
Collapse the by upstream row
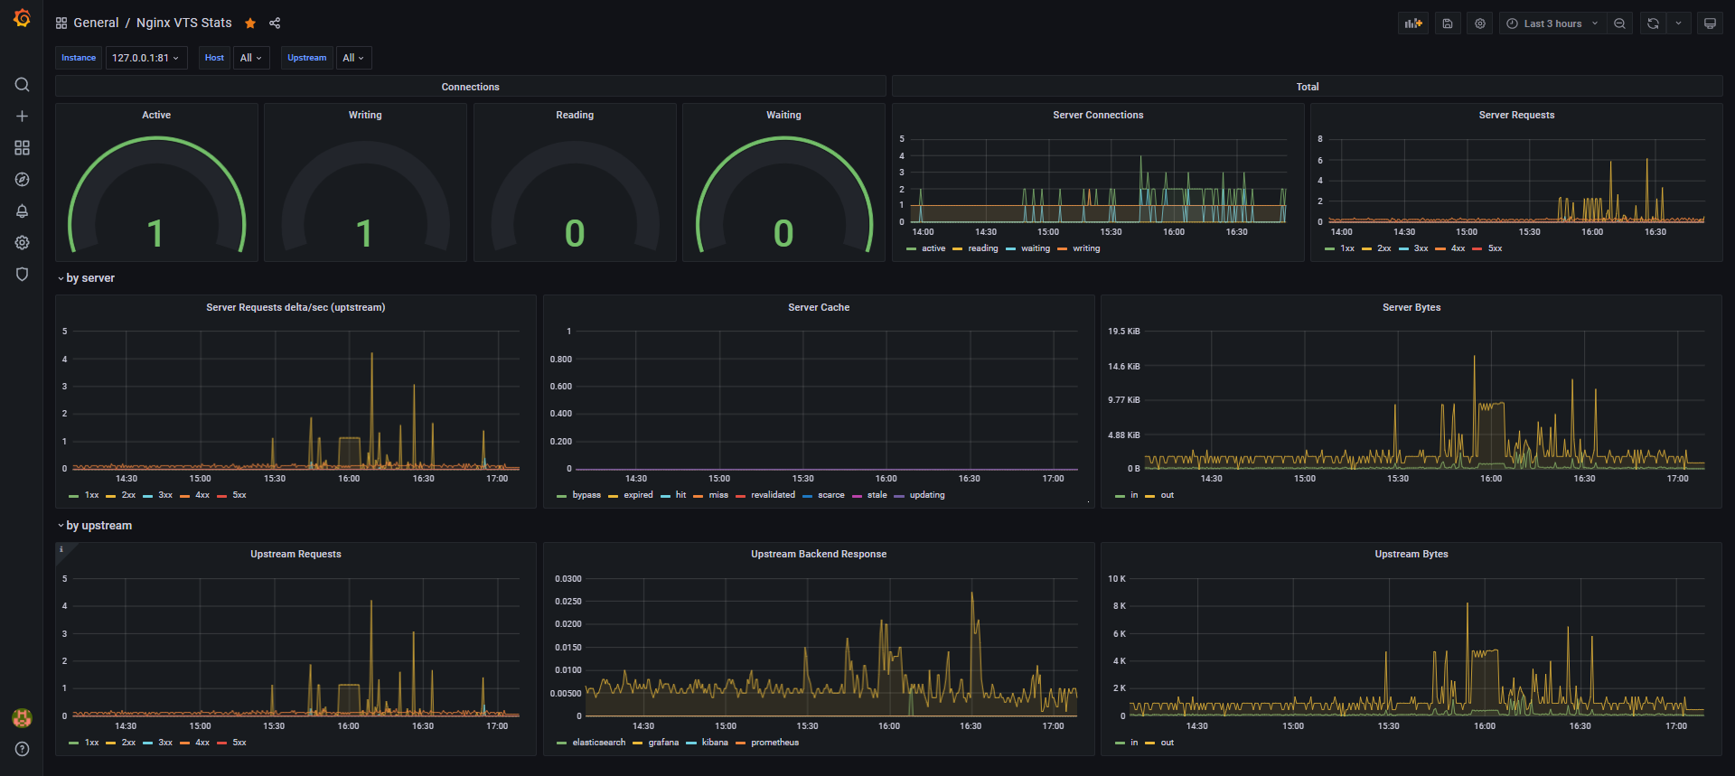click(x=95, y=526)
